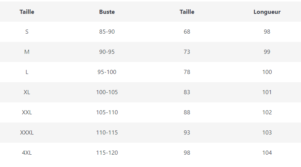Click the Longueur column header

pos(267,12)
